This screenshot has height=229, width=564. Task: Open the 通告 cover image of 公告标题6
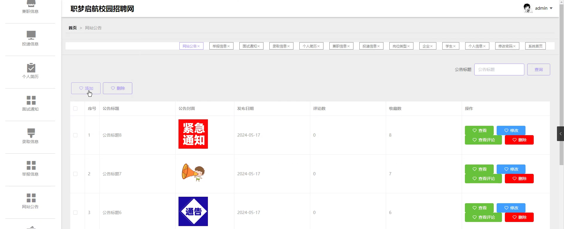coord(193,211)
